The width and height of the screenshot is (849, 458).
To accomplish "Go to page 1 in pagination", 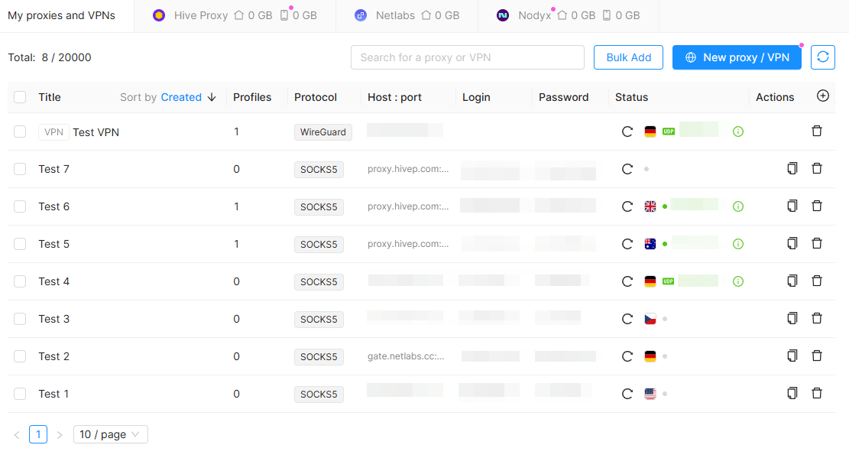I will coord(38,434).
